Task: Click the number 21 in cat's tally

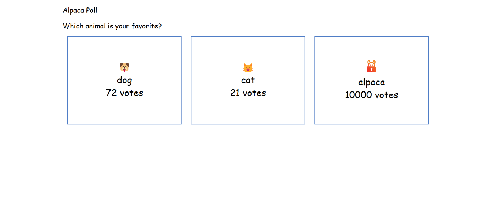Action: click(235, 93)
